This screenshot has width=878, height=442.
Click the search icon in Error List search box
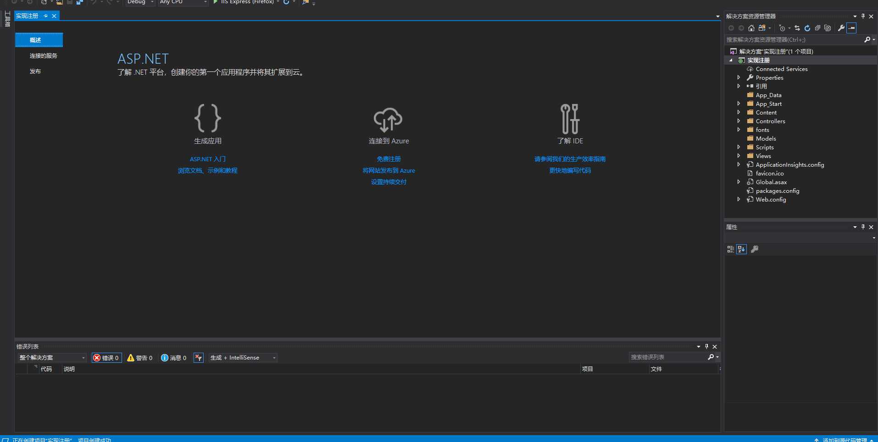click(711, 357)
